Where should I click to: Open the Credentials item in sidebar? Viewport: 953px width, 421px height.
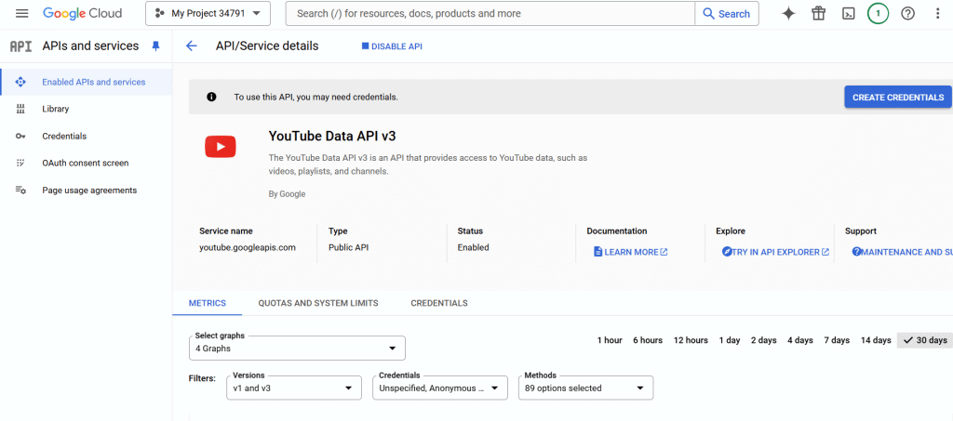click(x=63, y=136)
